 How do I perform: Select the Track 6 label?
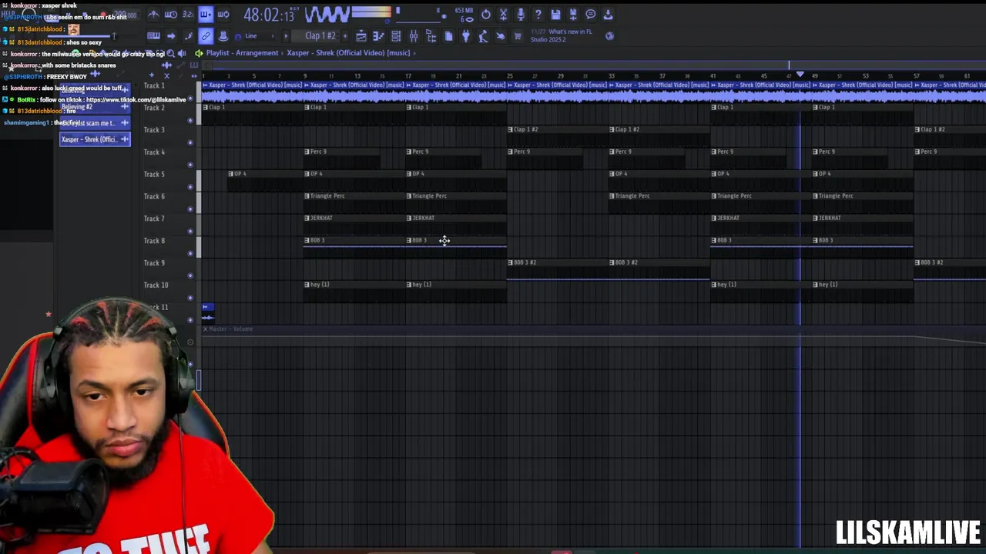pos(154,196)
